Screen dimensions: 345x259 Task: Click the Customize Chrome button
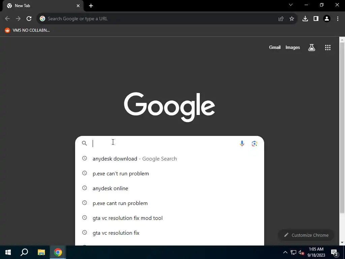pyautogui.click(x=306, y=235)
